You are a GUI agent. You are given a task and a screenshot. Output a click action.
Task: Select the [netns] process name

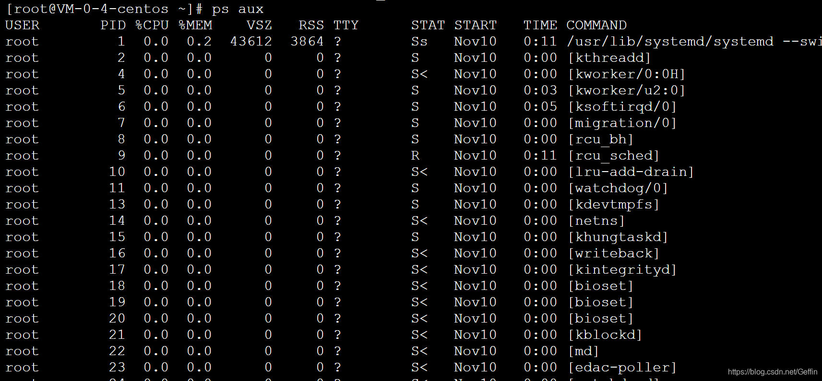(x=596, y=220)
